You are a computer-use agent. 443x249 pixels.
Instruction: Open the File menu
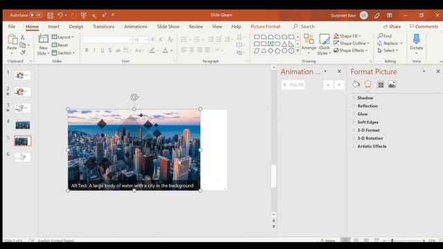pyautogui.click(x=12, y=26)
